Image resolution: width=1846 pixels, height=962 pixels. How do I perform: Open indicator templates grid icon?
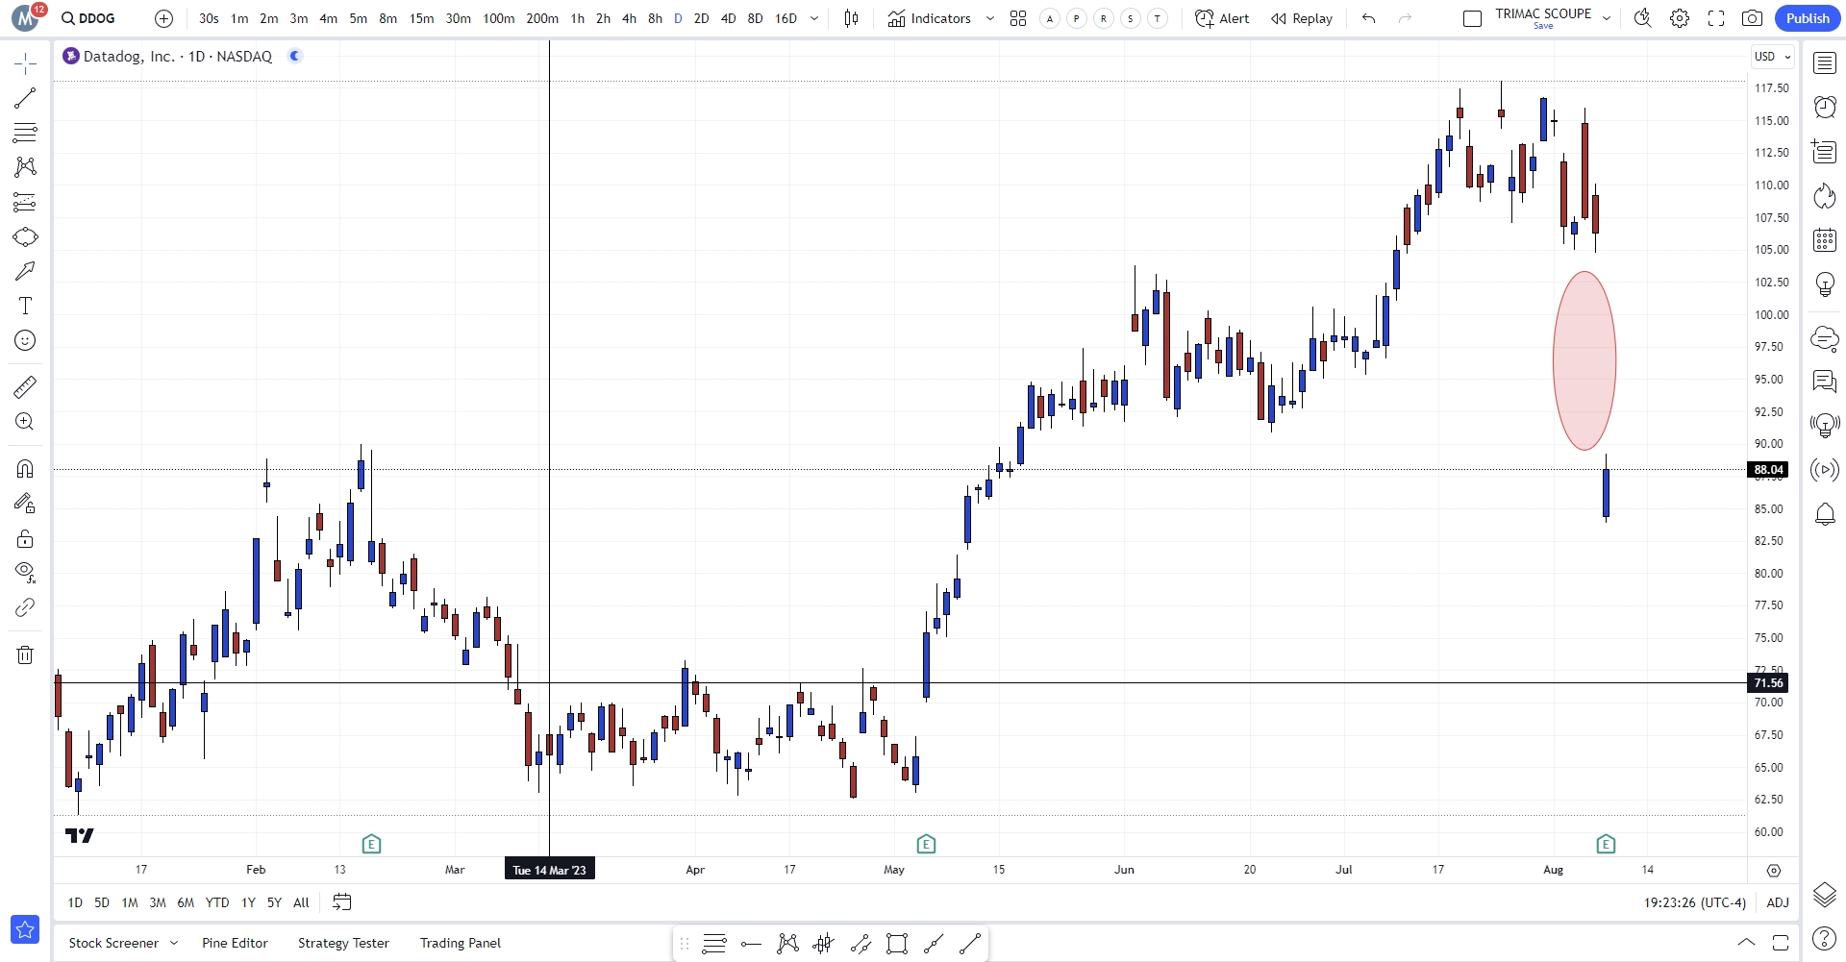coord(1018,18)
